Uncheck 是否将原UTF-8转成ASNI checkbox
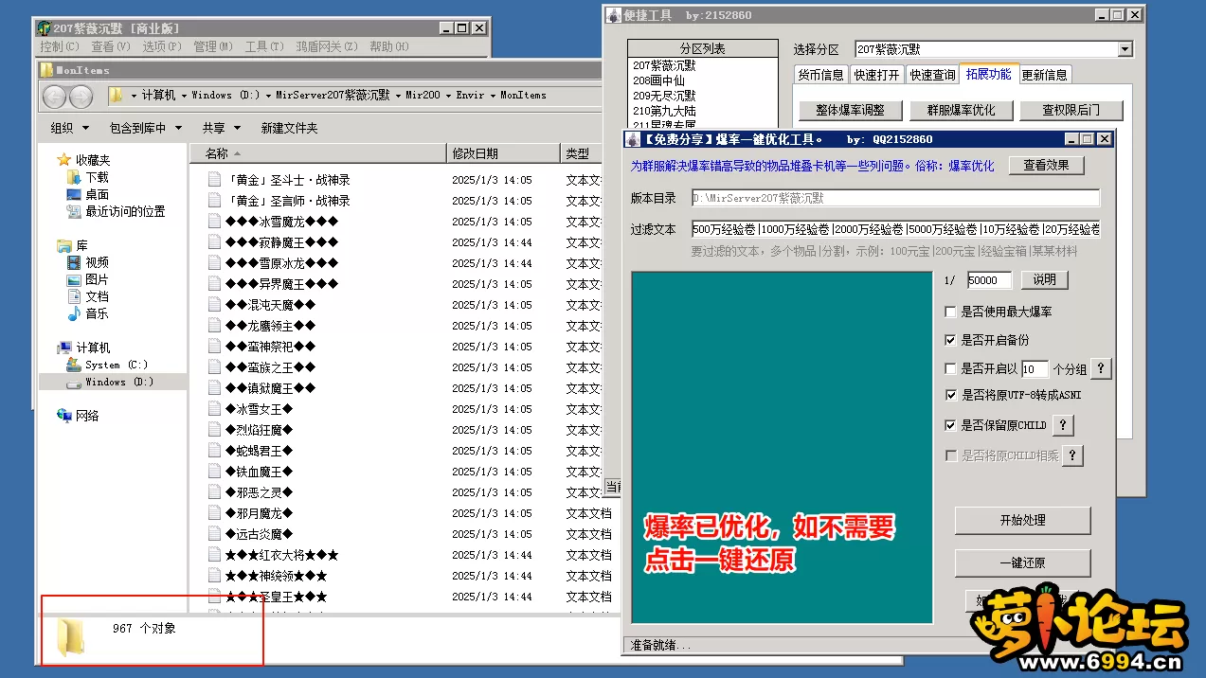Screen dimensions: 1206x678 (x=951, y=396)
